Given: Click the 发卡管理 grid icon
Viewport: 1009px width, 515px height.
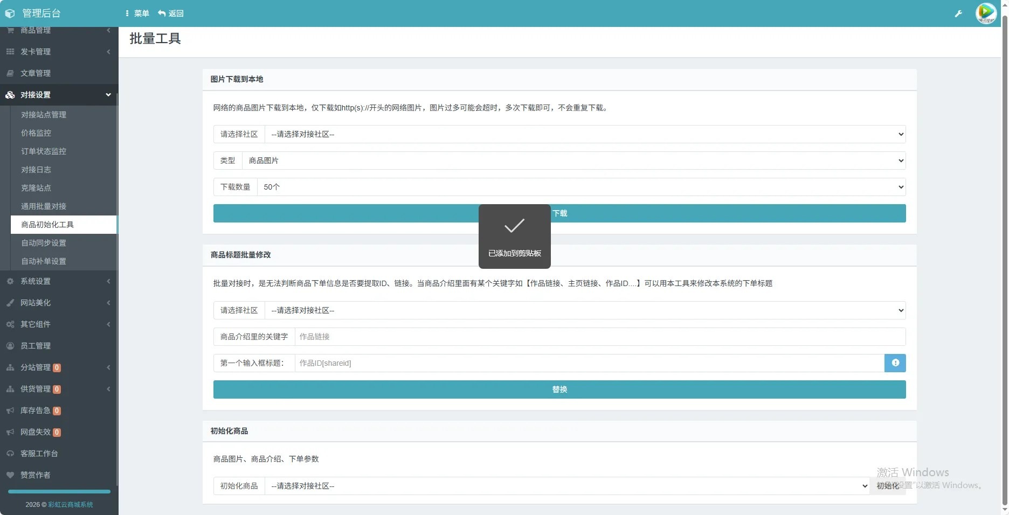Looking at the screenshot, I should coord(10,52).
